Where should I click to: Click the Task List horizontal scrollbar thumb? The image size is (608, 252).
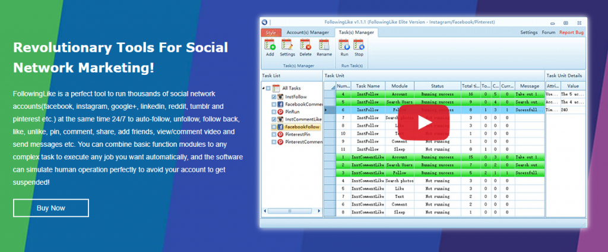[x=290, y=211]
